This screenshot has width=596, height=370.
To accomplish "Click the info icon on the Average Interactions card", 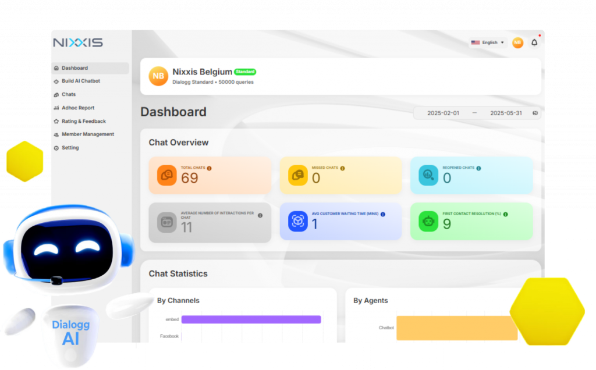I will coord(260,215).
